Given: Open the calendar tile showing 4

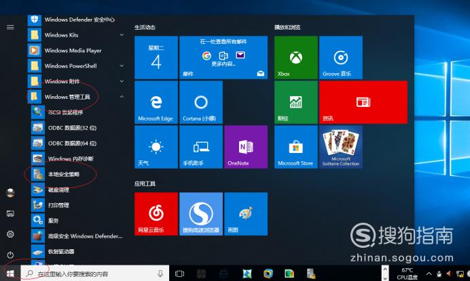Looking at the screenshot, I should pos(156,58).
